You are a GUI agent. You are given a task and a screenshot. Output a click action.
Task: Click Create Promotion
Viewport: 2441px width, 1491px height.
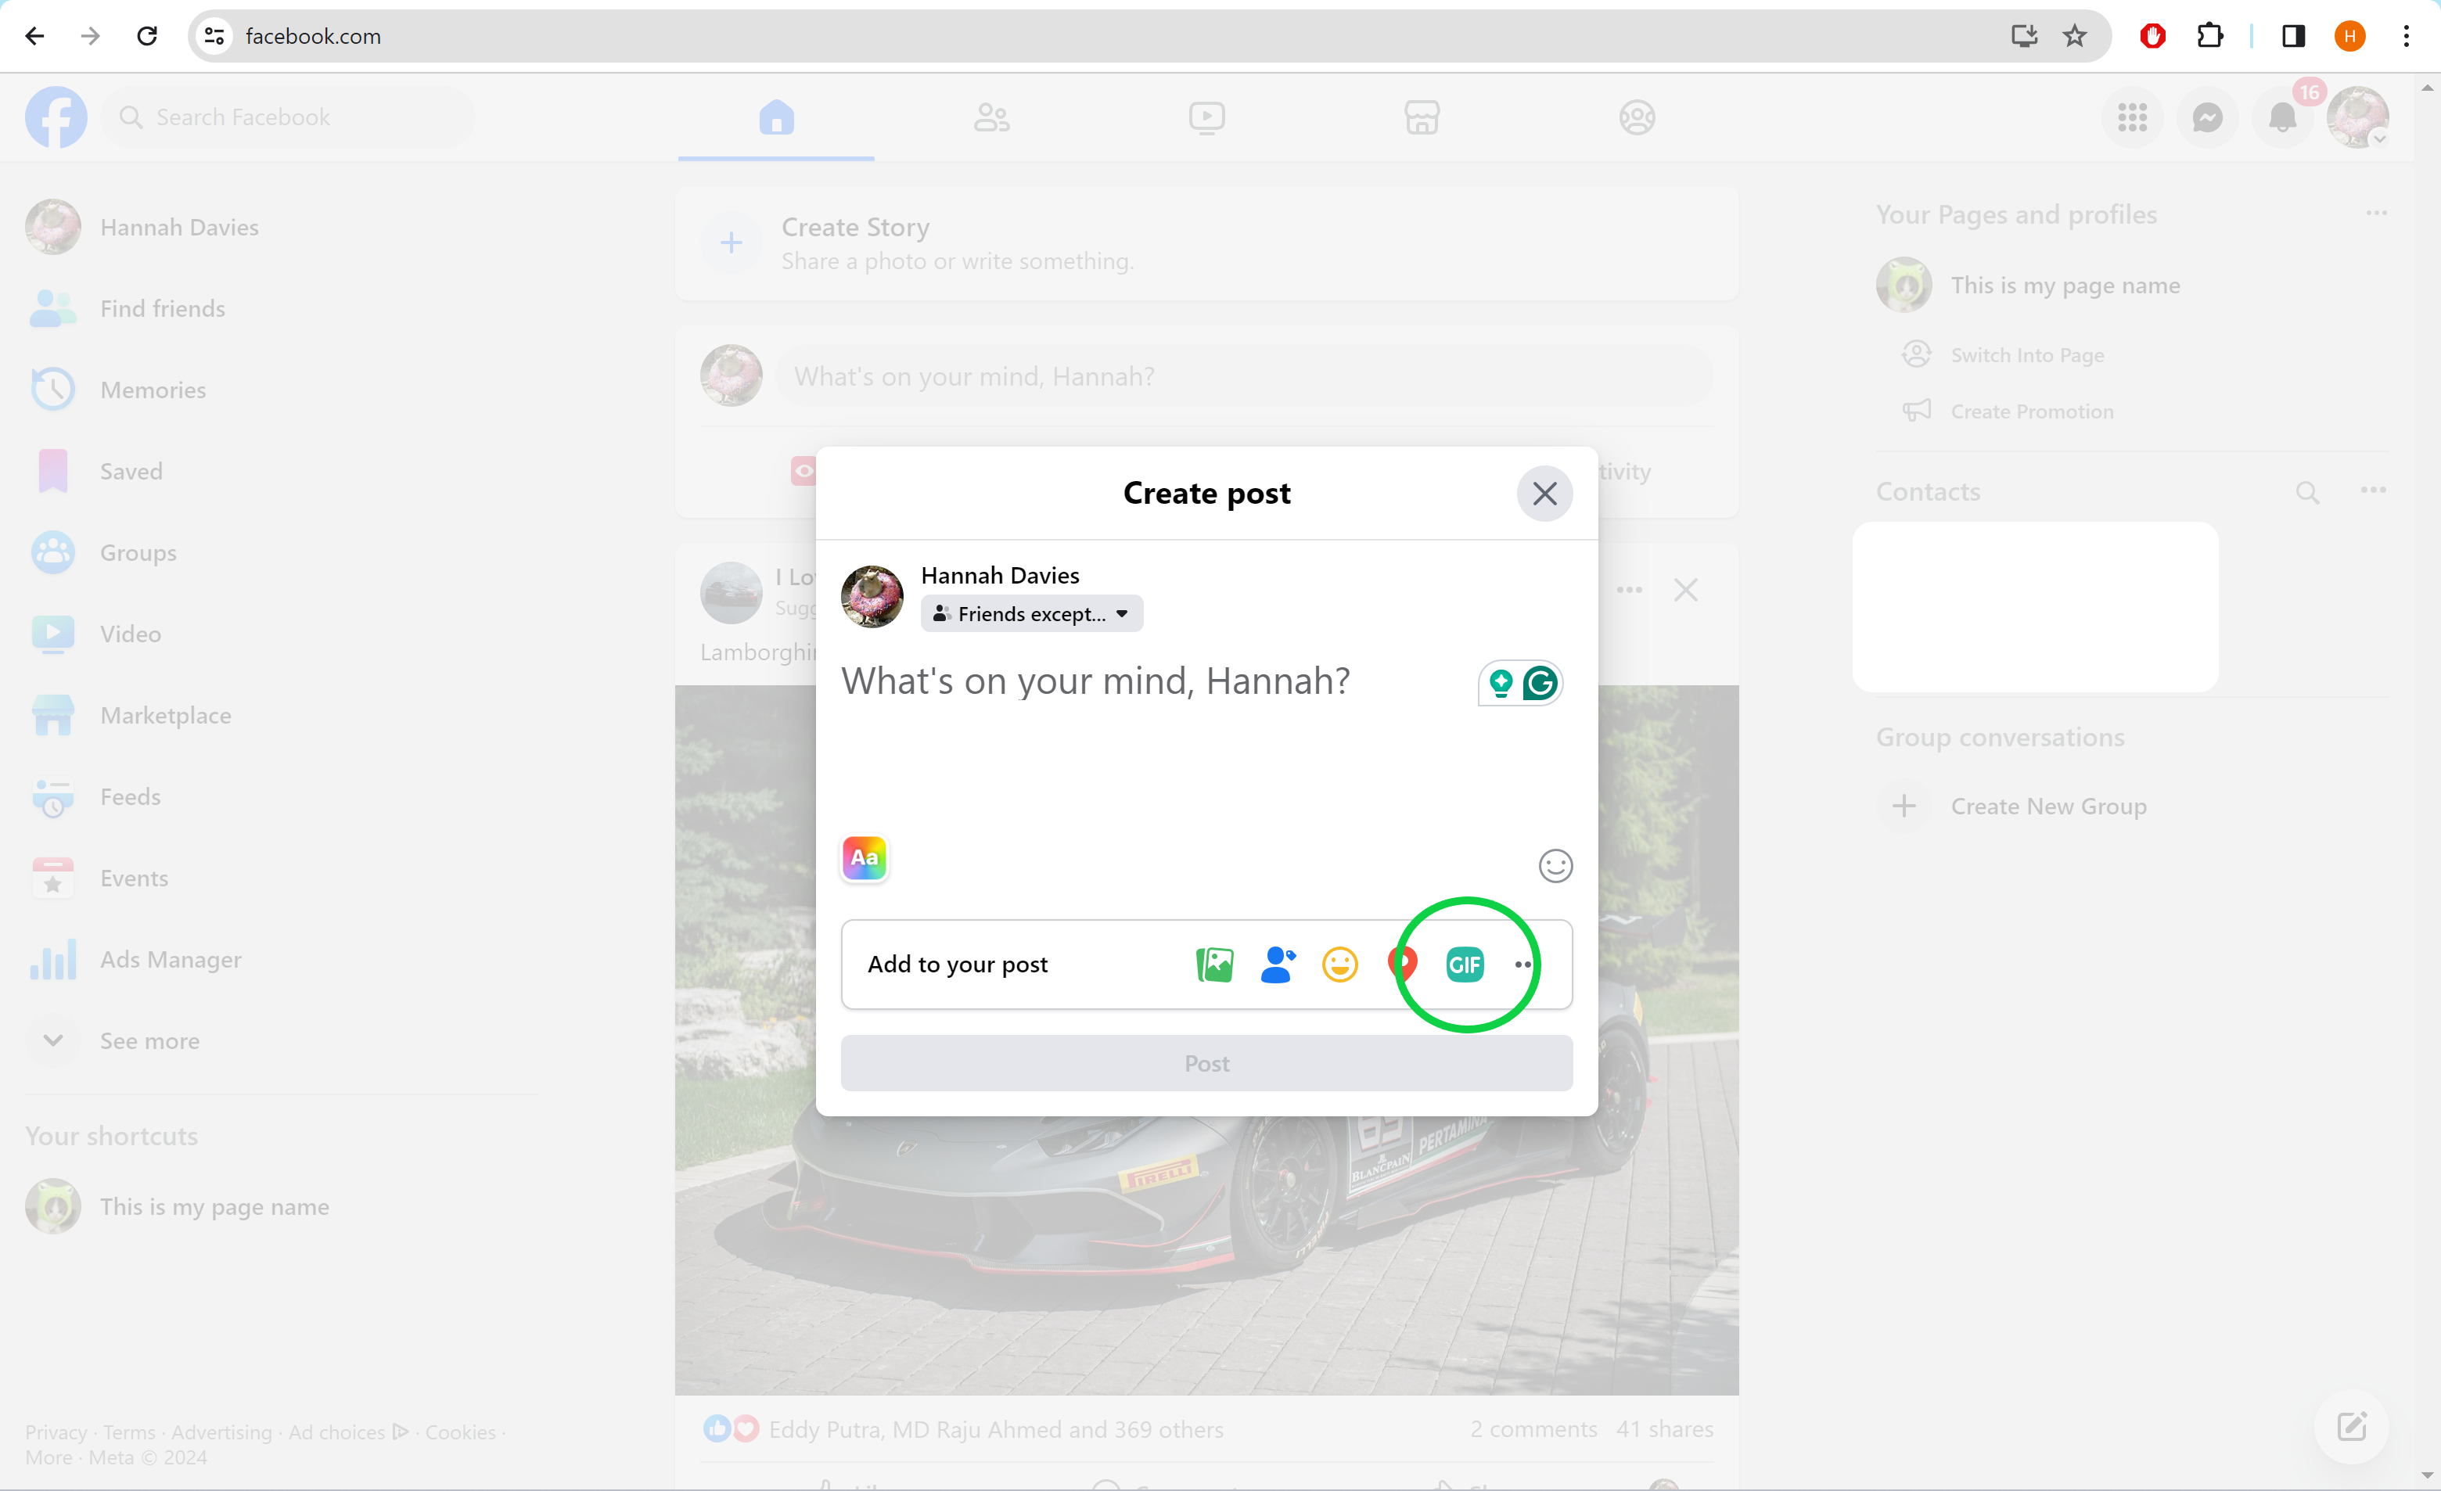(2007, 411)
